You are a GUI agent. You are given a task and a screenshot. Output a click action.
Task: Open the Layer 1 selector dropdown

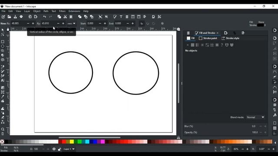69,149
